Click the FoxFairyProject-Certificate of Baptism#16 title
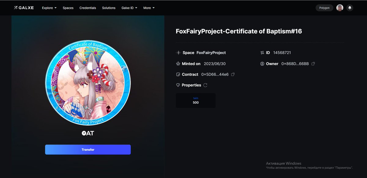The height and width of the screenshot is (178, 367). [239, 31]
